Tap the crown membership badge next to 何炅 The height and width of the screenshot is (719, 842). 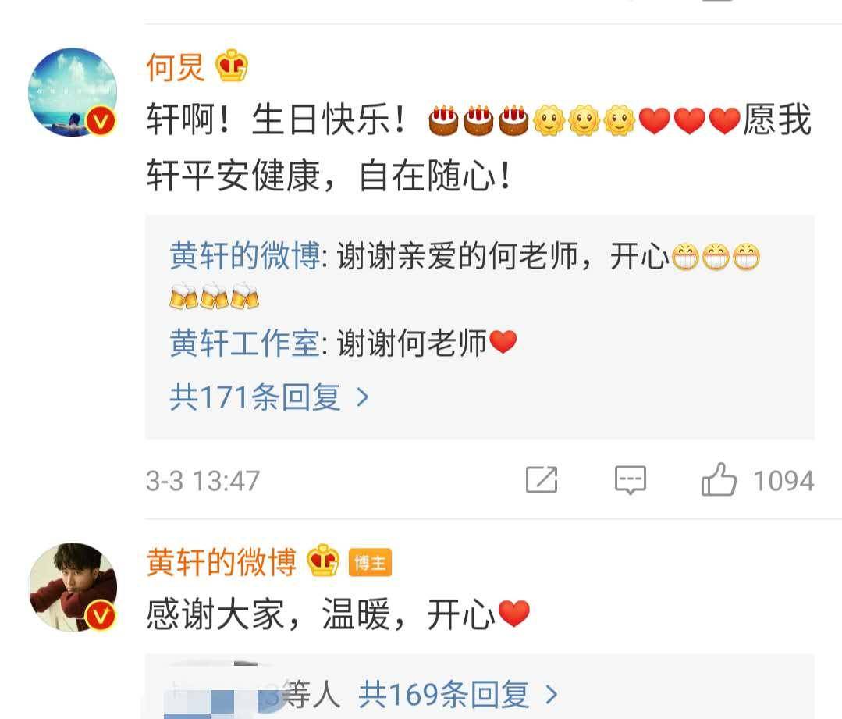tap(232, 65)
